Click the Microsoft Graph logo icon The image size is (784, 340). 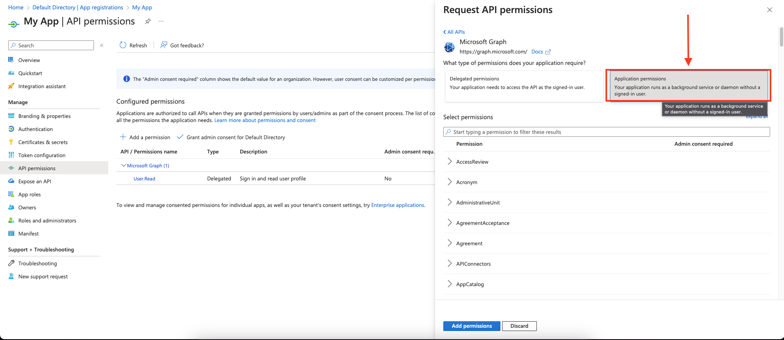tap(449, 47)
